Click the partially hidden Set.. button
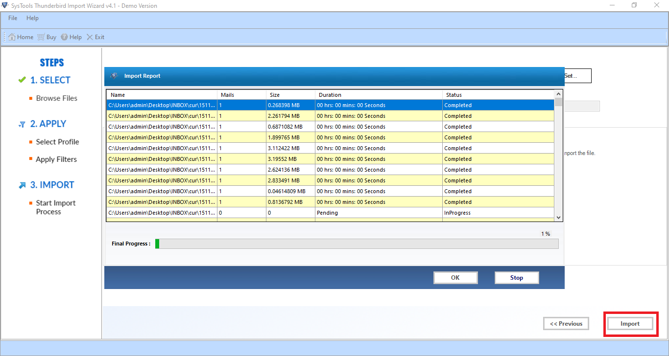The height and width of the screenshot is (356, 669). coord(578,76)
